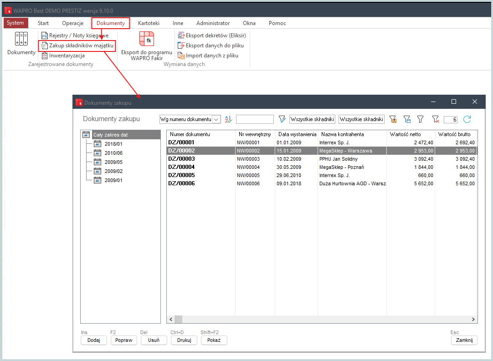Select the 2009/05 date node
This screenshot has width=493, height=361.
point(113,162)
